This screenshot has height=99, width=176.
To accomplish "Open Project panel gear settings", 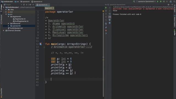I will tap(30, 5).
